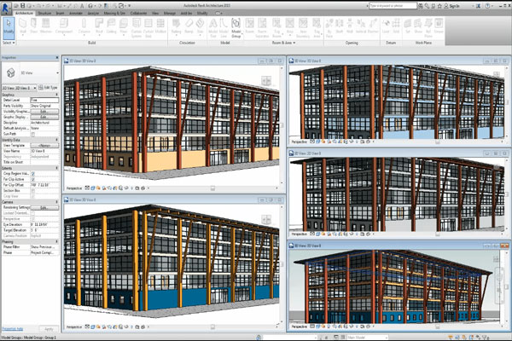512x341 pixels.
Task: Select the Window tool in Build panel
Action: click(x=46, y=26)
